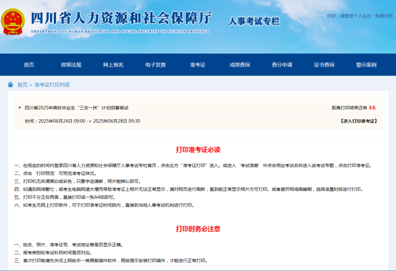
Task: Open 警示案例 navigation item
Action: (x=366, y=65)
